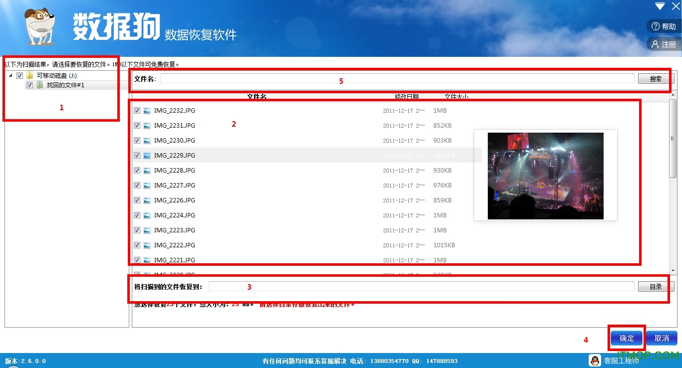The height and width of the screenshot is (368, 682).
Task: Toggle the 找回的文件#1 checkbox
Action: (x=30, y=85)
